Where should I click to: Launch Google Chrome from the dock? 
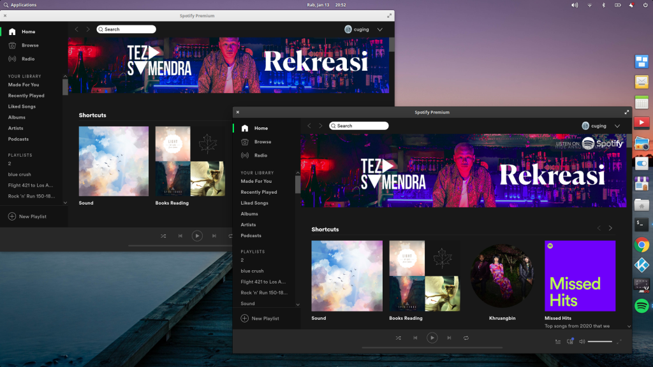[x=642, y=245]
